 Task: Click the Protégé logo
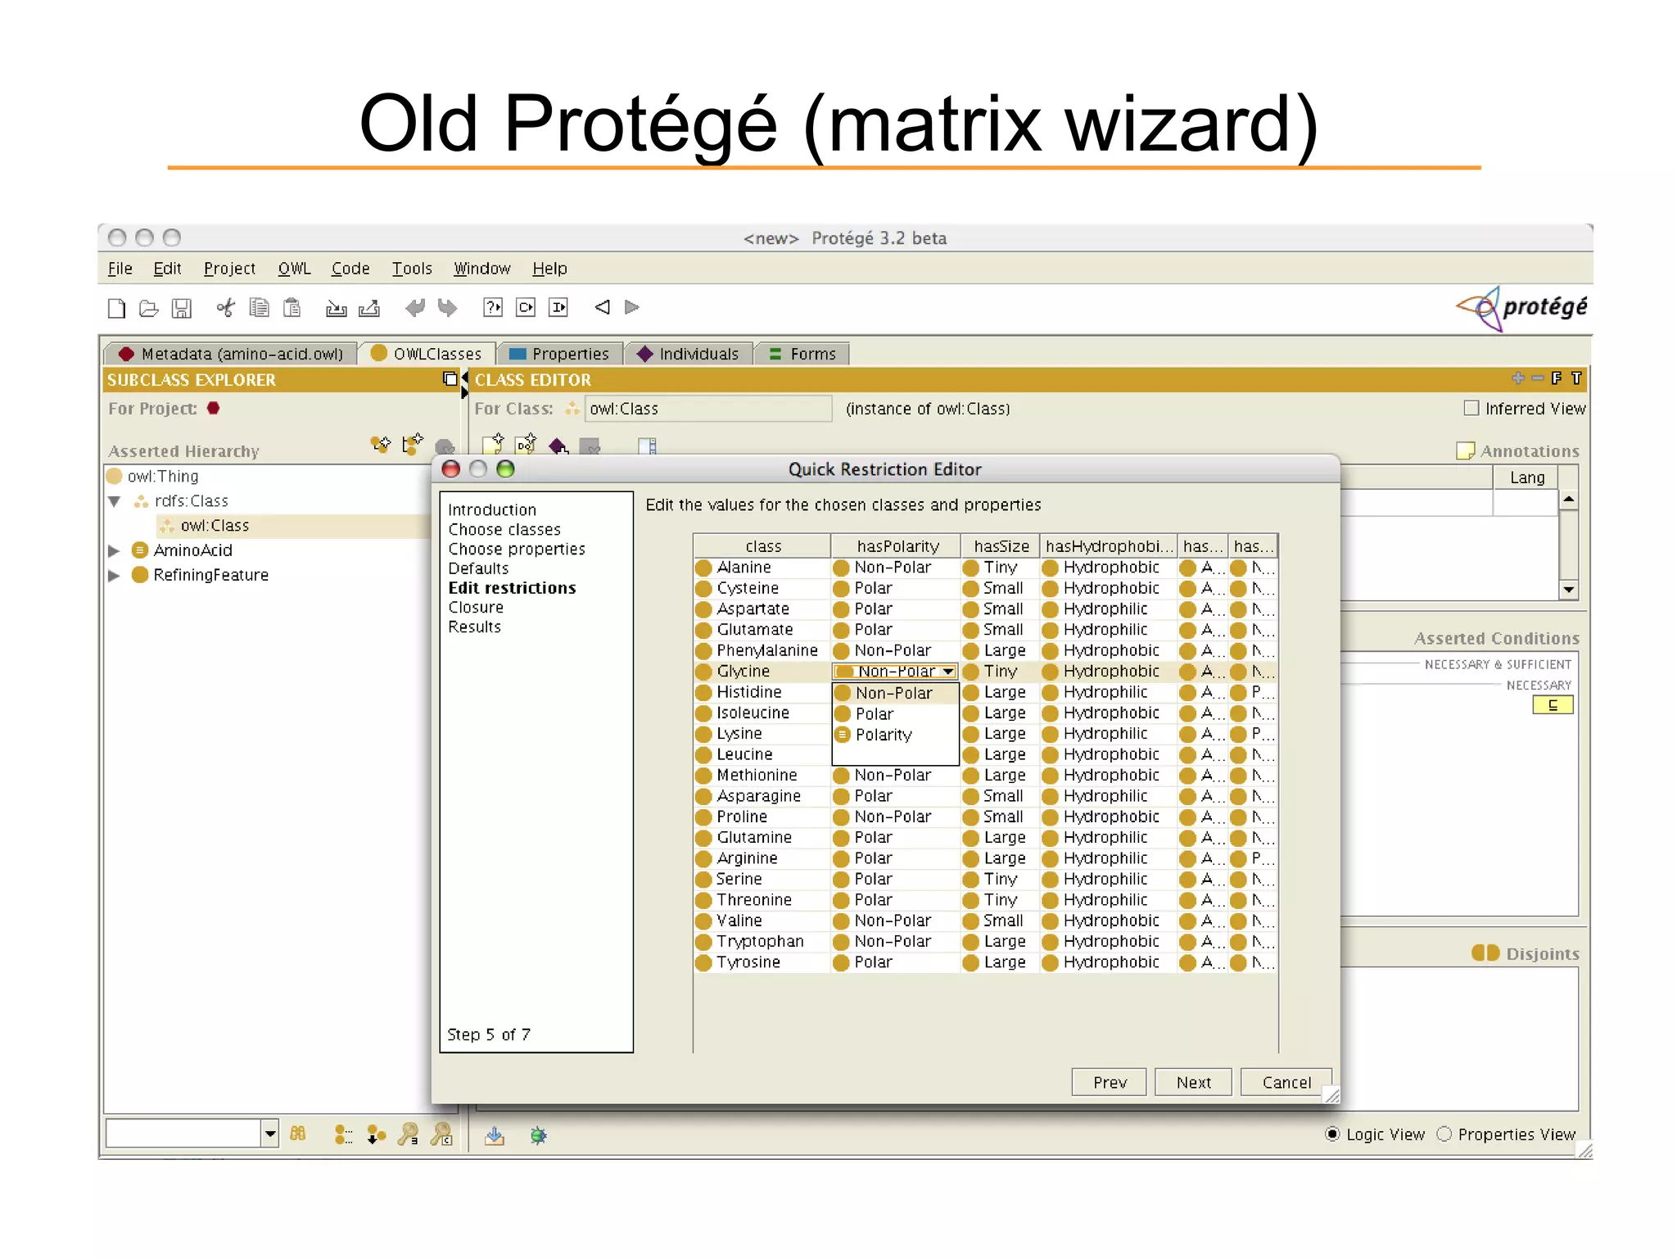pyautogui.click(x=1521, y=308)
